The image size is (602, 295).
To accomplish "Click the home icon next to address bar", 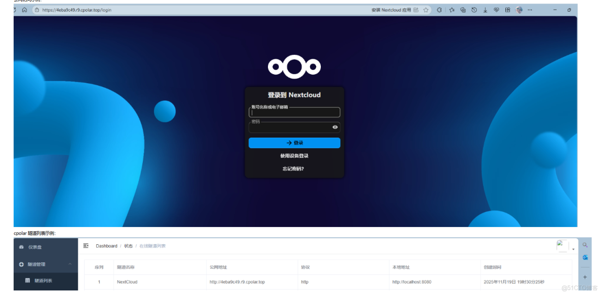I will pyautogui.click(x=24, y=10).
